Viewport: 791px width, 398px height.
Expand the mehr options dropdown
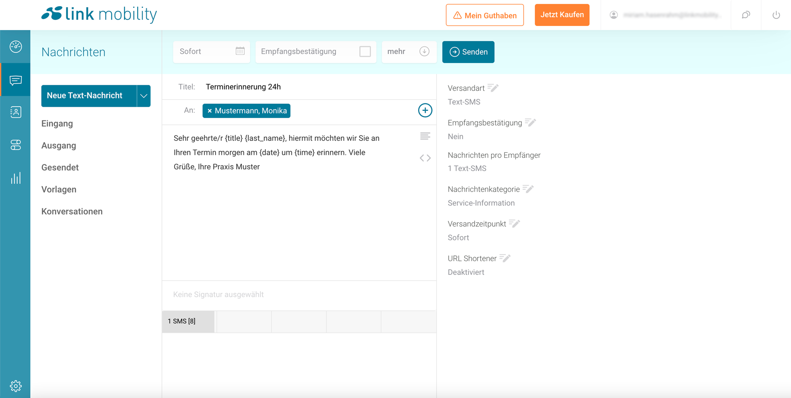[409, 52]
